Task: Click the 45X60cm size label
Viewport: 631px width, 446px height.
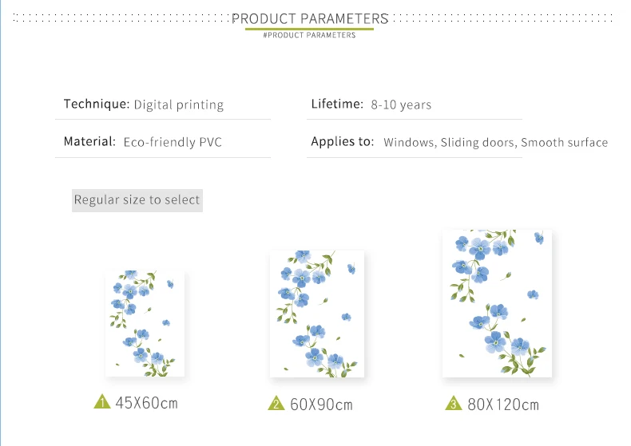Action: (x=146, y=403)
